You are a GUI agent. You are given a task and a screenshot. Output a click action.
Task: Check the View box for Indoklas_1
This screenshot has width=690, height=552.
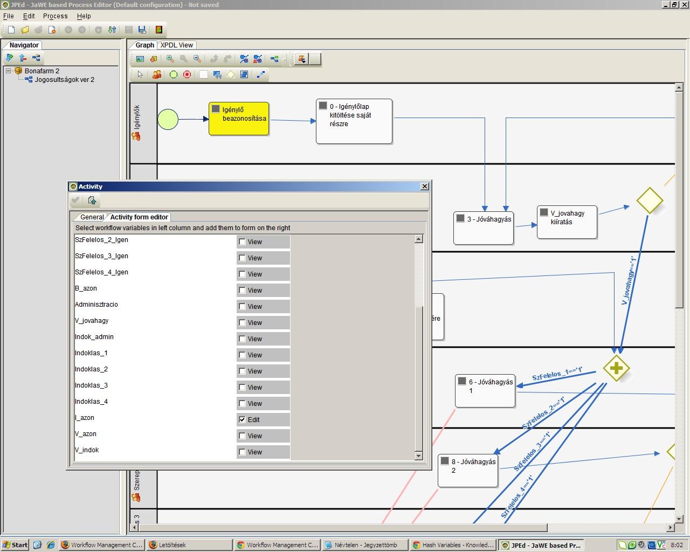(x=243, y=355)
